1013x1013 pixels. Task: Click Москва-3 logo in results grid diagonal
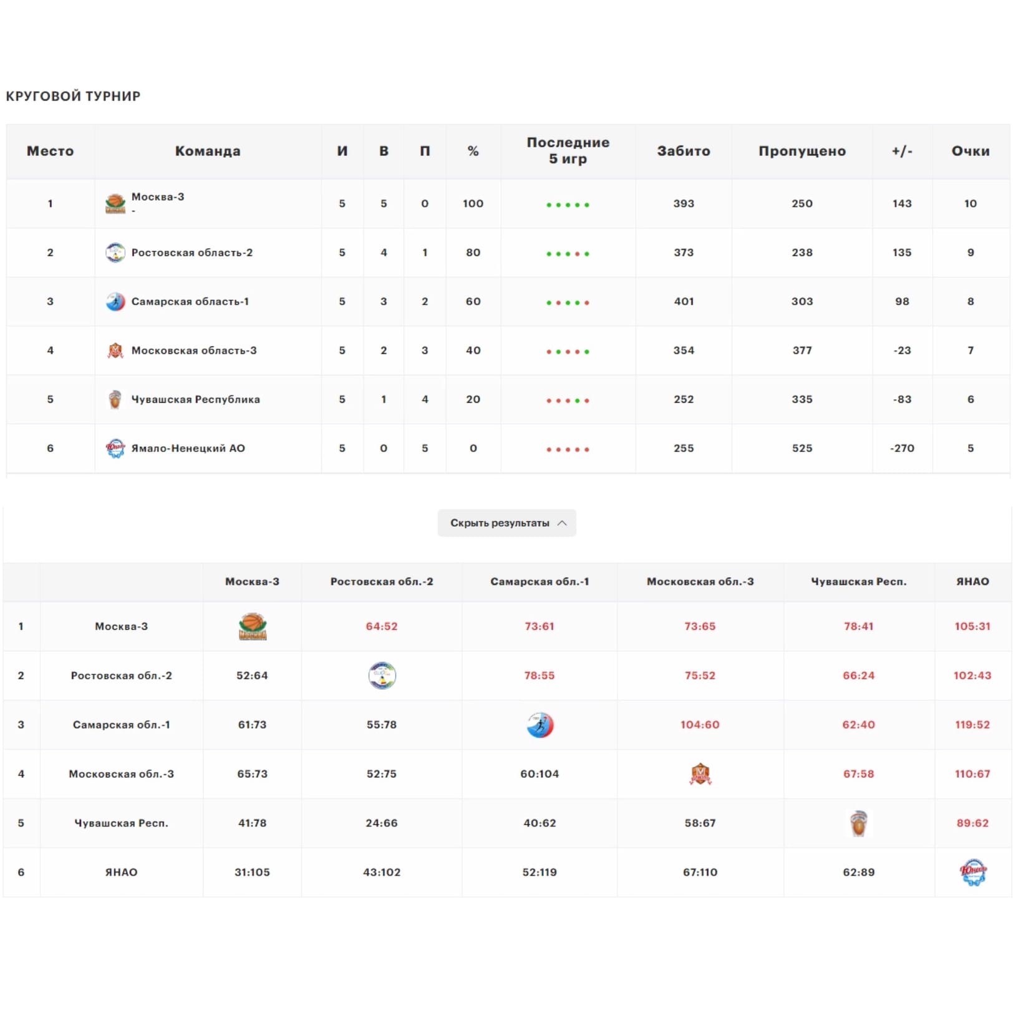tap(253, 627)
